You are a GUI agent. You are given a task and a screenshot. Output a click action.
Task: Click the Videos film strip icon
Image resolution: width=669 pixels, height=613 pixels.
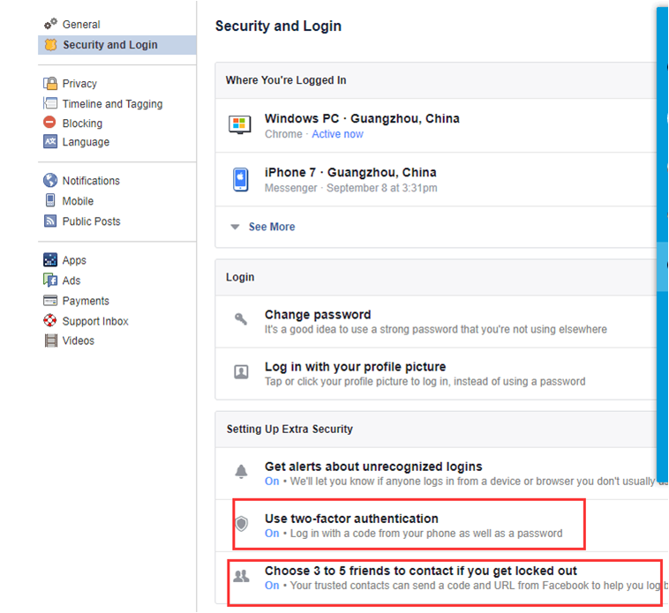[50, 340]
